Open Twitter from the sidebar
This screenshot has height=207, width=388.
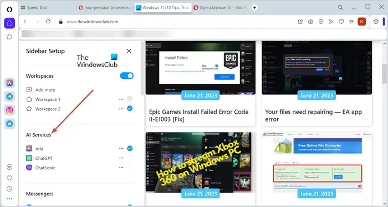(9, 124)
